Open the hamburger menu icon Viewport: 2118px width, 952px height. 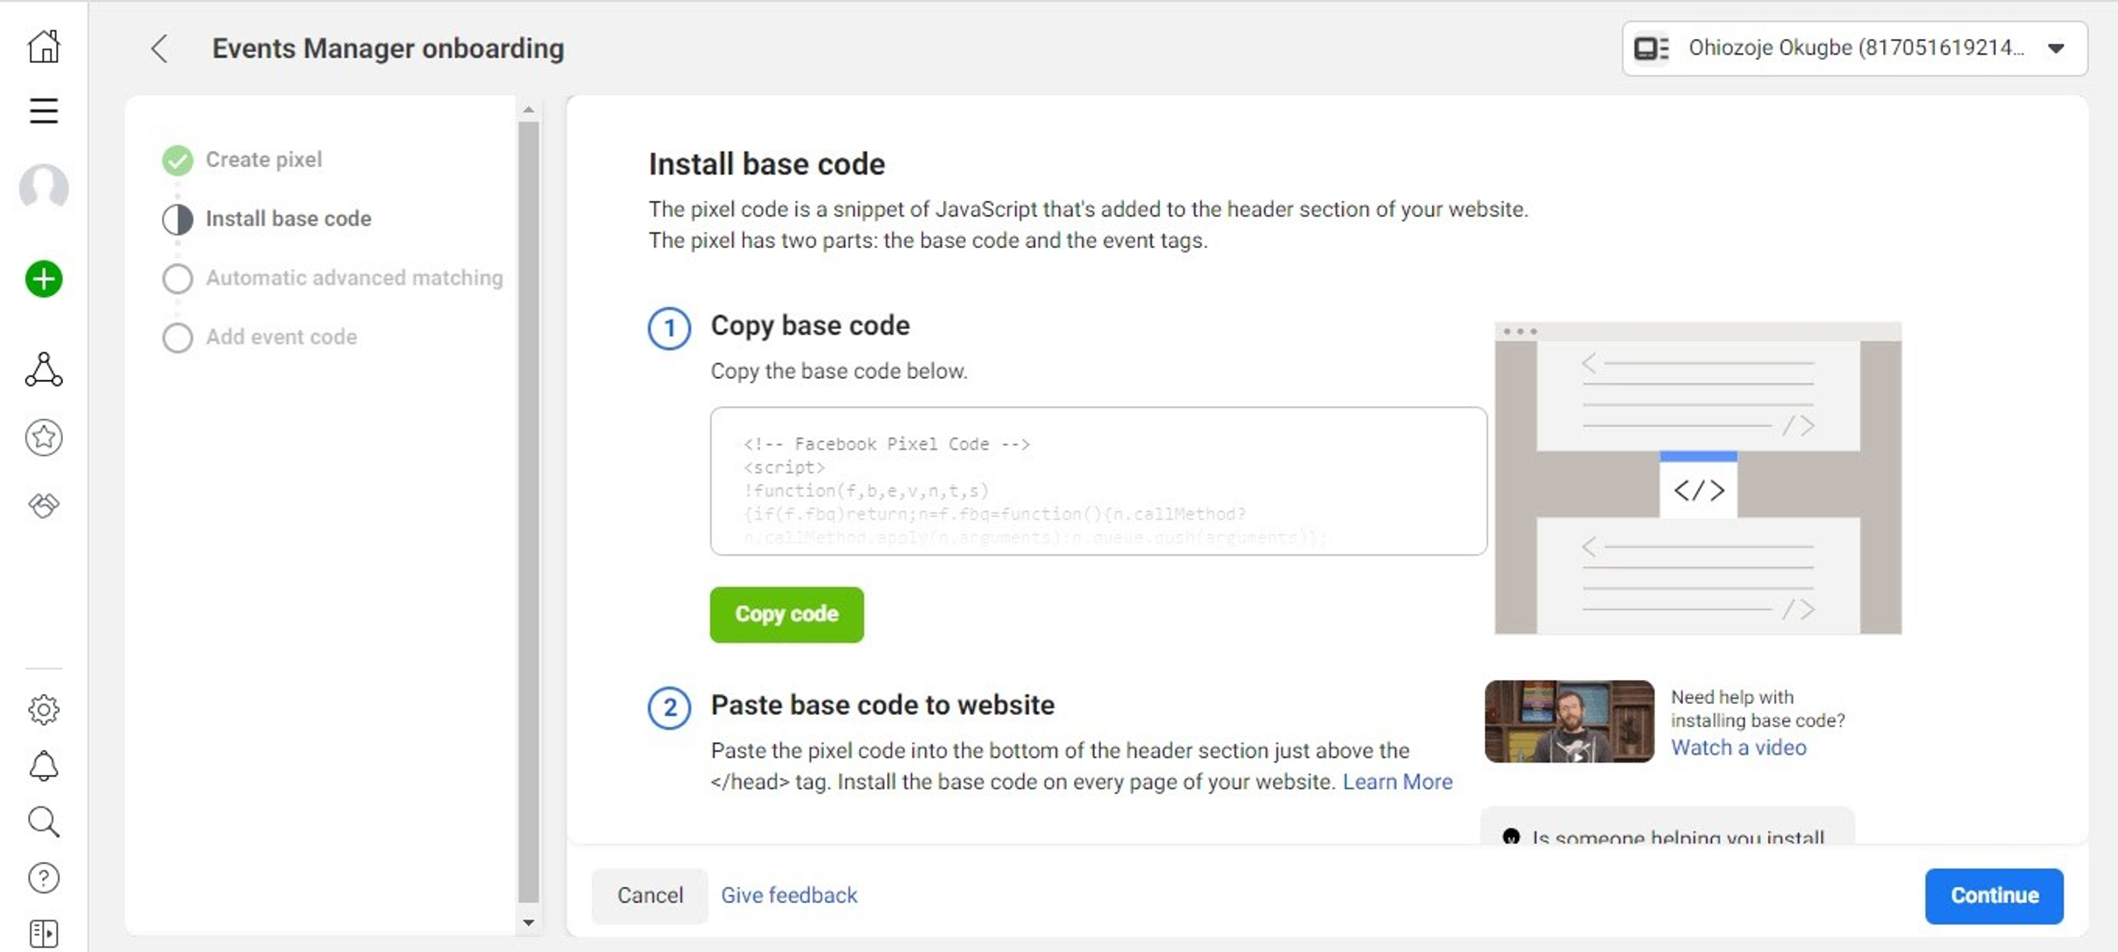click(44, 110)
